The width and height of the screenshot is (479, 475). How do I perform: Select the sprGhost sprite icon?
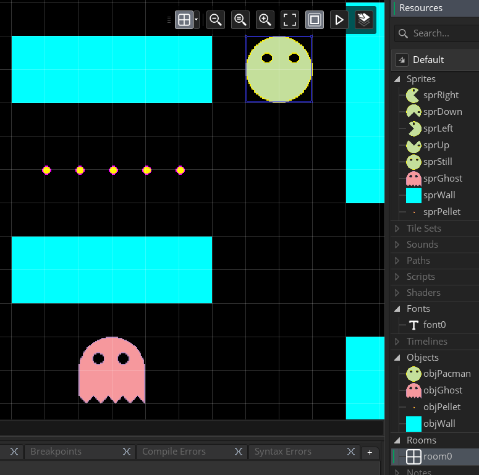(413, 179)
